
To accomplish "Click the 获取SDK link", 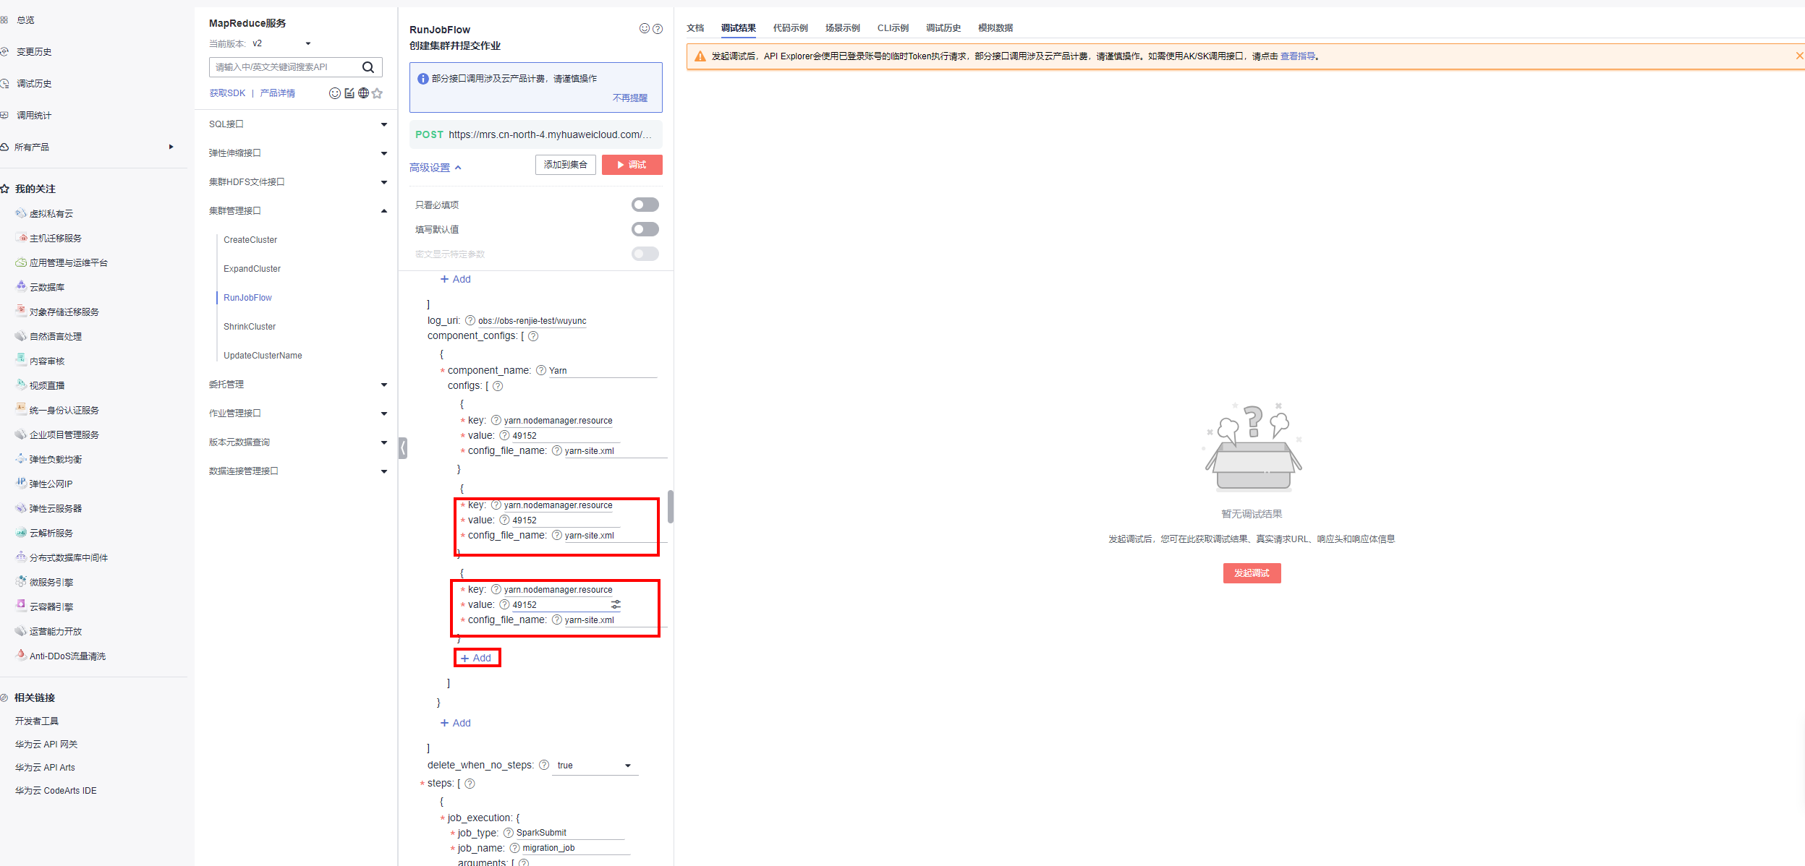I will pyautogui.click(x=227, y=93).
